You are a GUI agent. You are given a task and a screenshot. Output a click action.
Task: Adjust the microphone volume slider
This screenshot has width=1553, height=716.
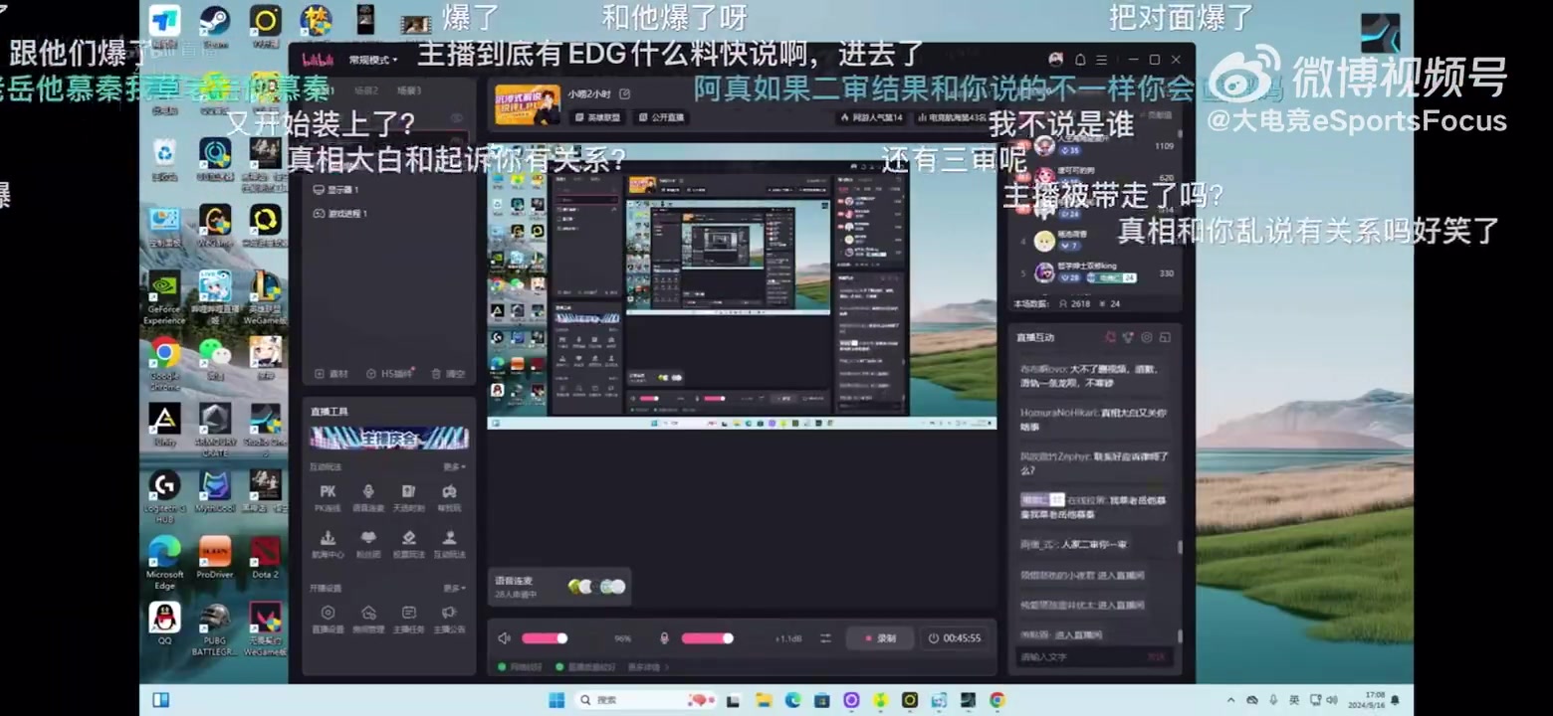[x=719, y=638]
